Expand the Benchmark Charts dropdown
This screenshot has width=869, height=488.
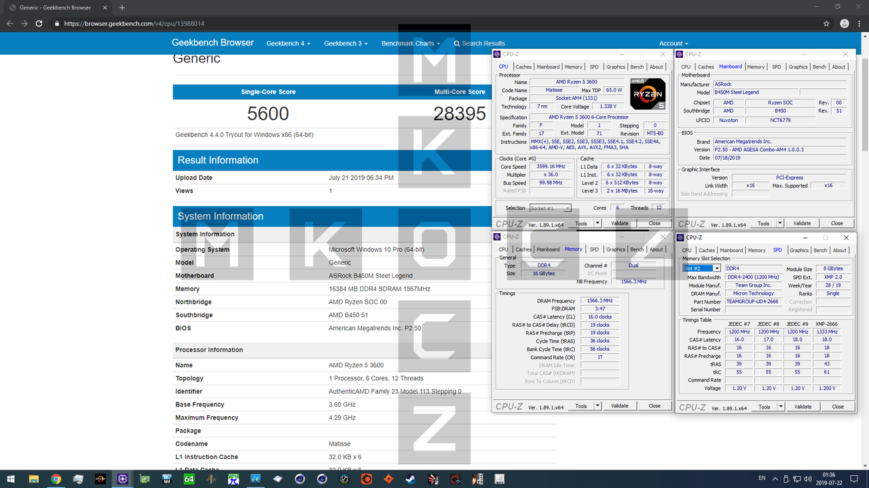[x=410, y=43]
